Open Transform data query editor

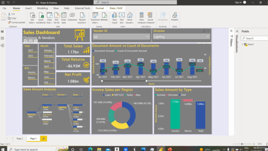pyautogui.click(x=95, y=18)
